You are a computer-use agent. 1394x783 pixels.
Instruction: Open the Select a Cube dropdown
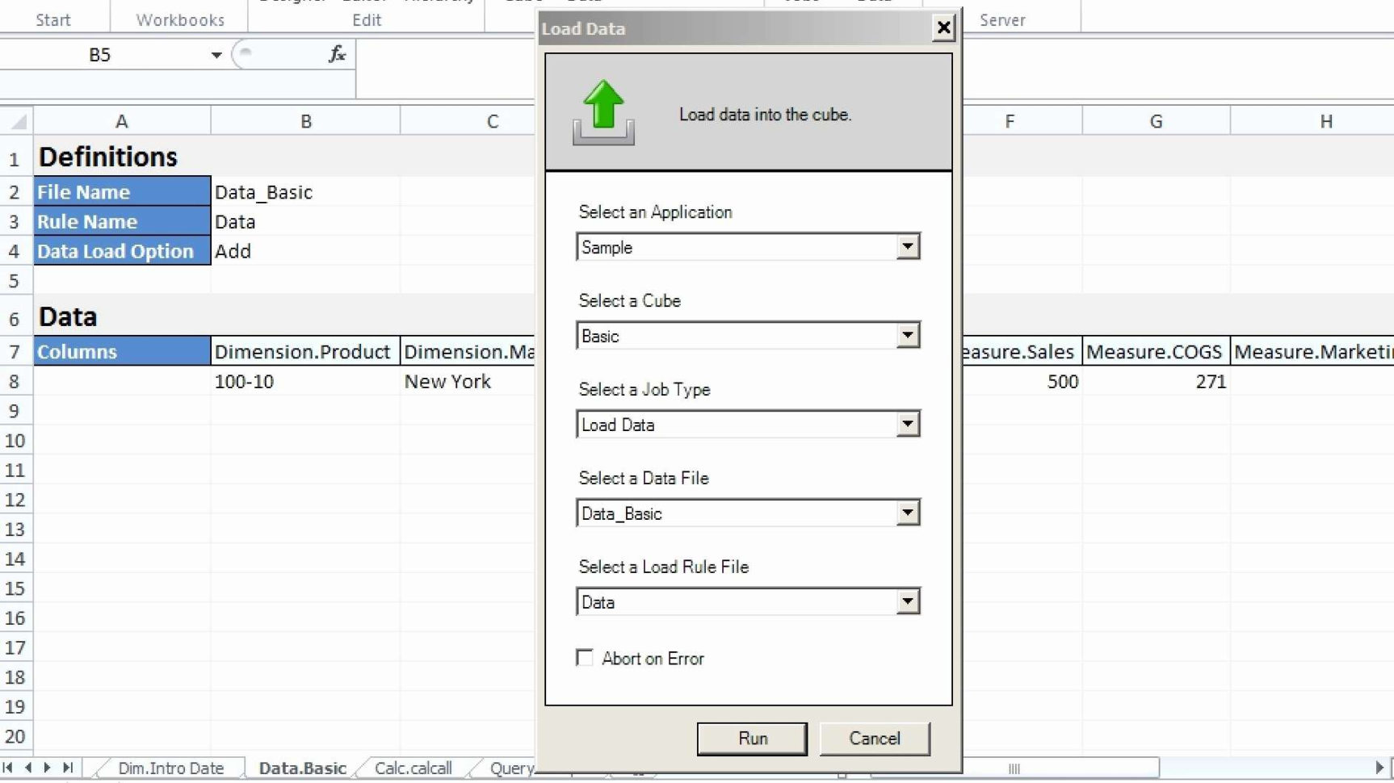[908, 335]
